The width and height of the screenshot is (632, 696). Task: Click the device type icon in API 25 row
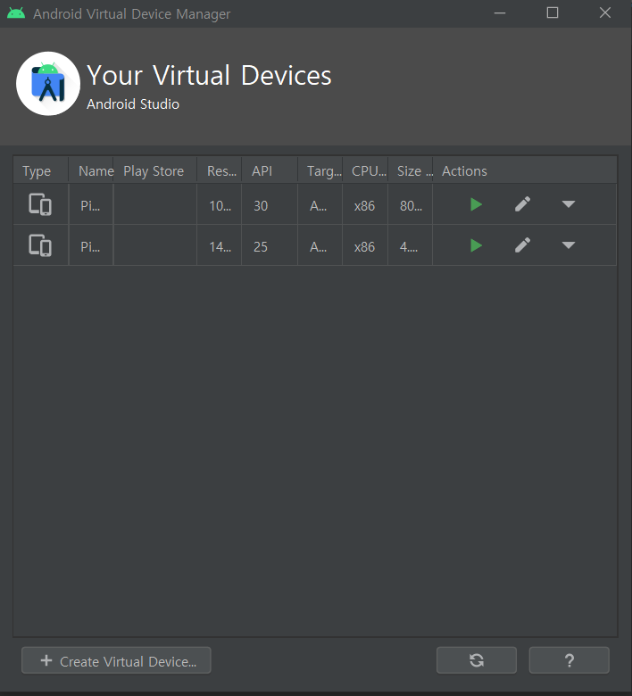point(40,245)
